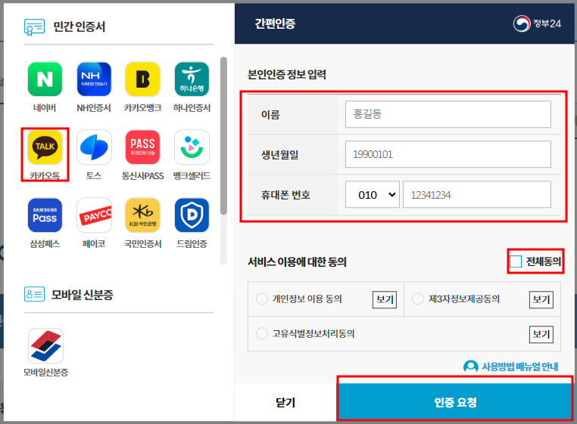Click the user icon beside 사용방법 매뉴얼 안내

[x=471, y=367]
